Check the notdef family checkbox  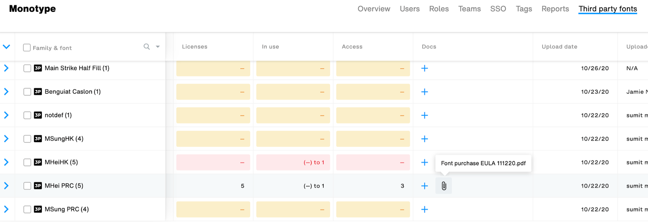click(27, 115)
